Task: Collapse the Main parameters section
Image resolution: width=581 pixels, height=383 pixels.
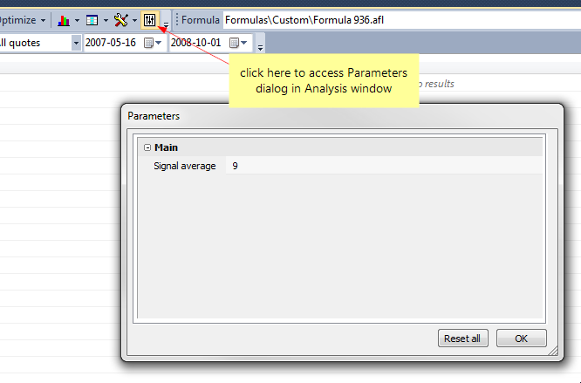Action: 147,147
